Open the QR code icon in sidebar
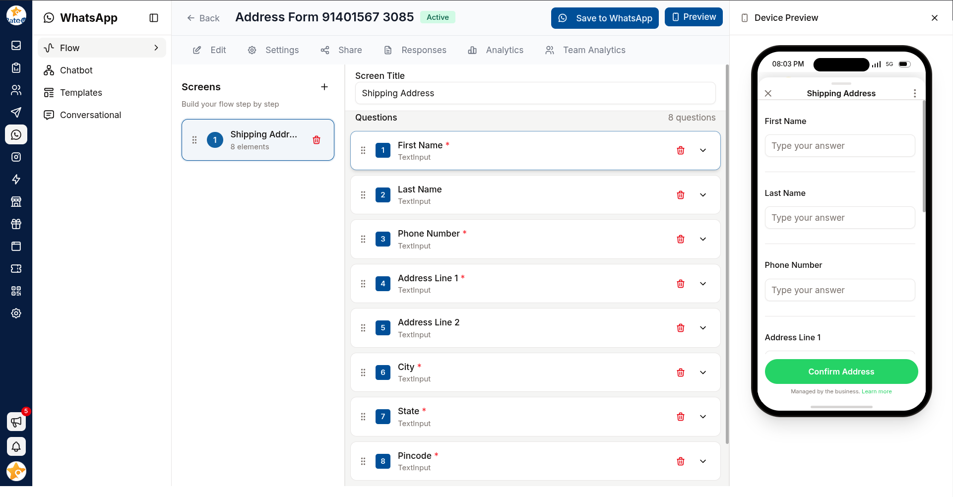The width and height of the screenshot is (953, 497). [x=16, y=291]
